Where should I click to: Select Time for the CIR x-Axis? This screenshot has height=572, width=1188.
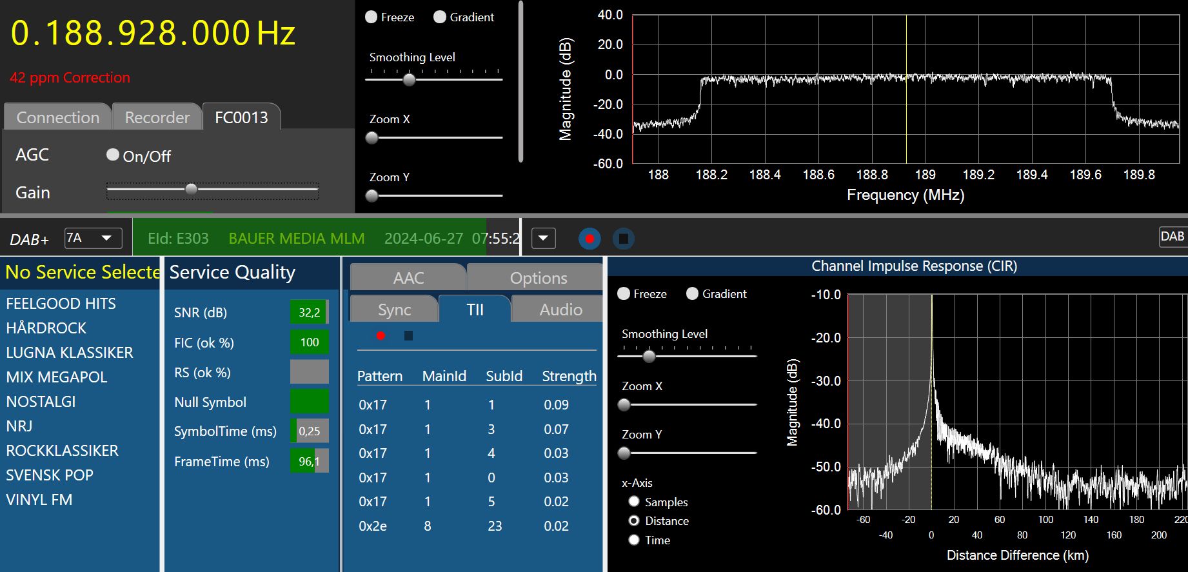click(634, 540)
